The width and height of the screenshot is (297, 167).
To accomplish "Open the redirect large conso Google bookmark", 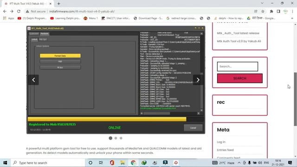I will tap(181, 18).
